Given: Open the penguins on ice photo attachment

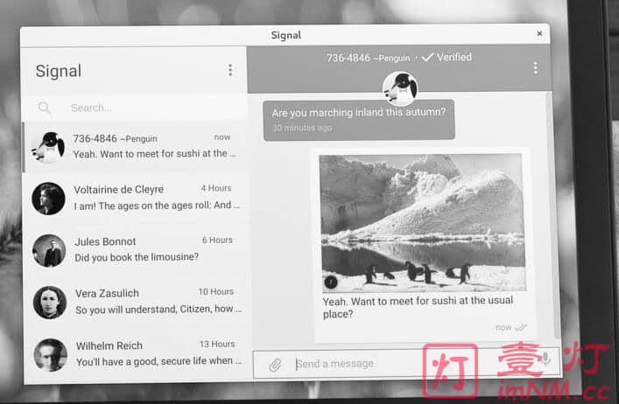Looking at the screenshot, I should coord(423,223).
